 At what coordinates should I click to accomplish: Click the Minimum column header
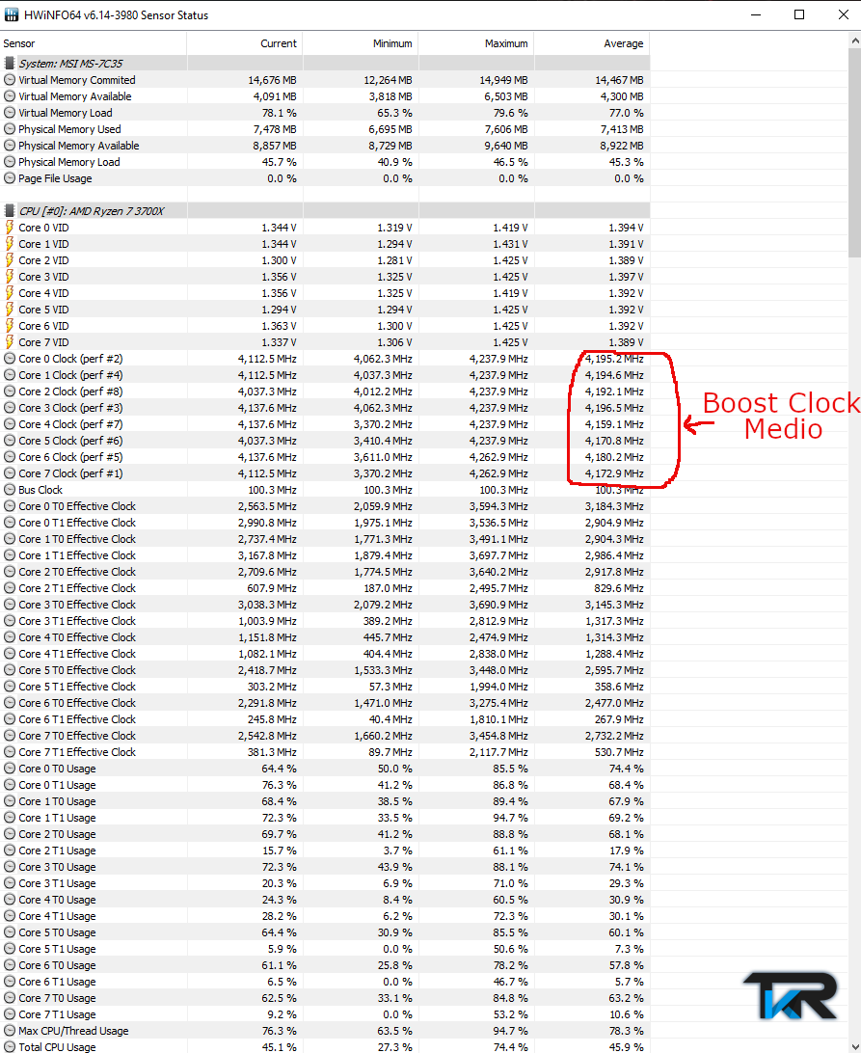tap(361, 43)
